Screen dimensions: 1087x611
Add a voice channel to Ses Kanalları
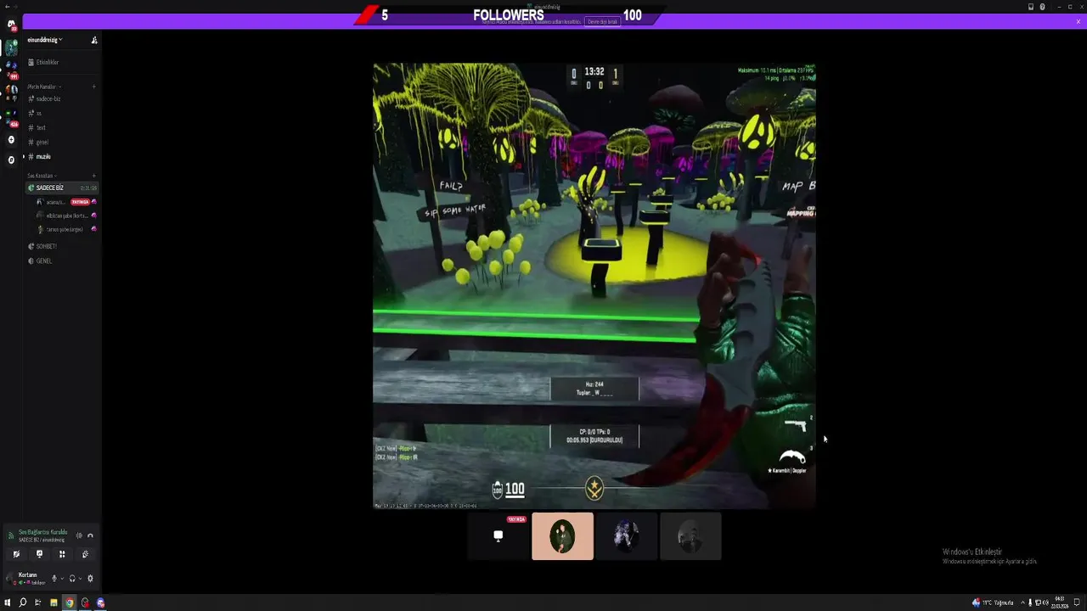tap(93, 176)
